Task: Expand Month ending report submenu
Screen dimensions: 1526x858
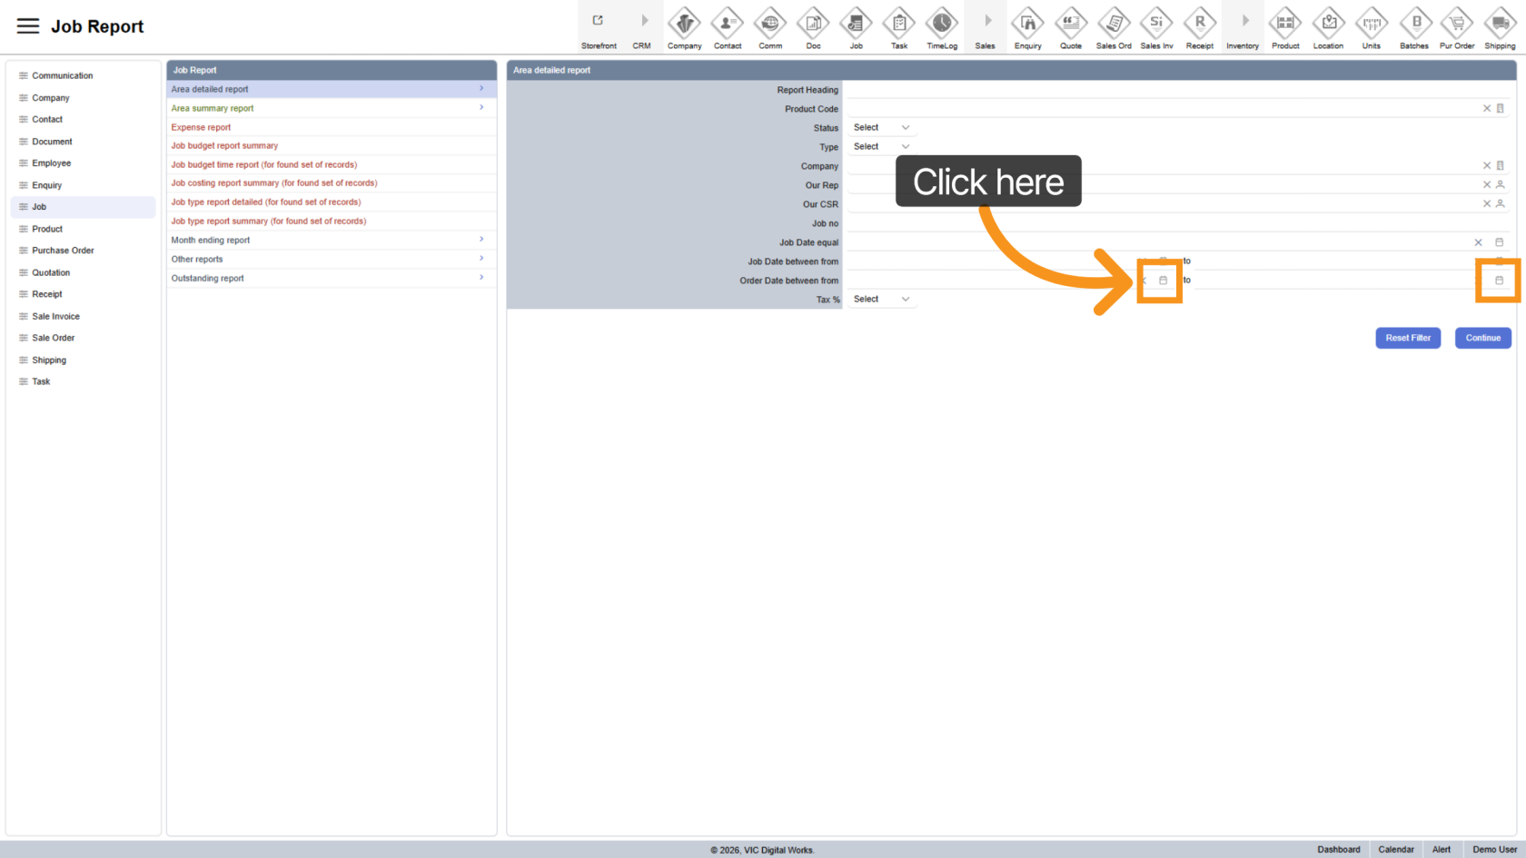Action: (x=331, y=241)
